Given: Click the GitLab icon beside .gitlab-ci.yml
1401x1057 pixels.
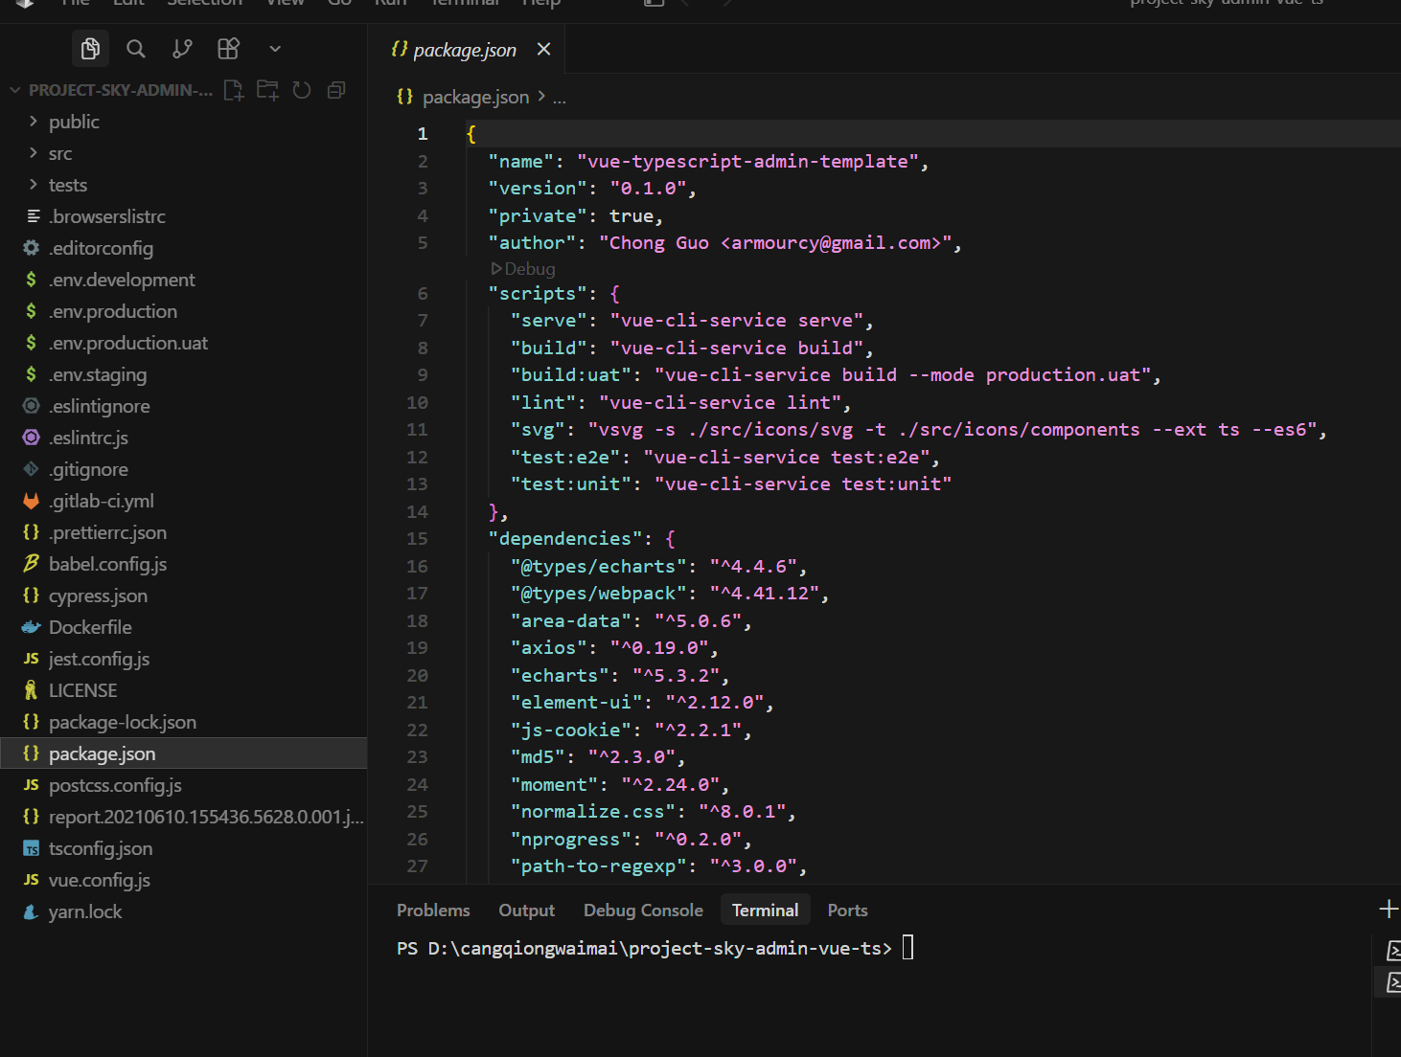Looking at the screenshot, I should pos(32,501).
